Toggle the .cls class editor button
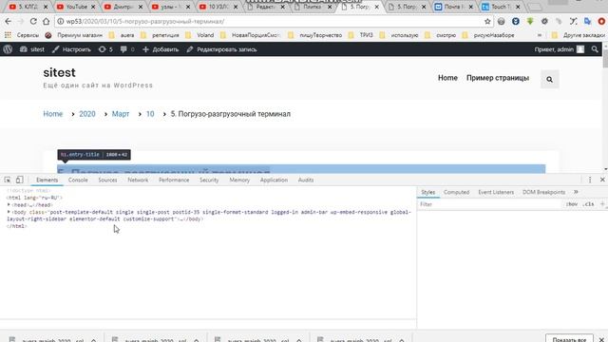This screenshot has width=608, height=342. pos(589,204)
